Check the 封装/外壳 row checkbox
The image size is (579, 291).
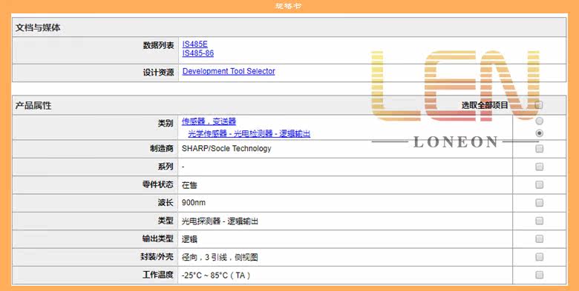[539, 257]
